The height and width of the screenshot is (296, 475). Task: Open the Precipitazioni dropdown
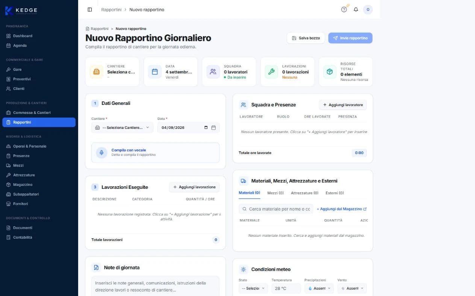coord(319,288)
